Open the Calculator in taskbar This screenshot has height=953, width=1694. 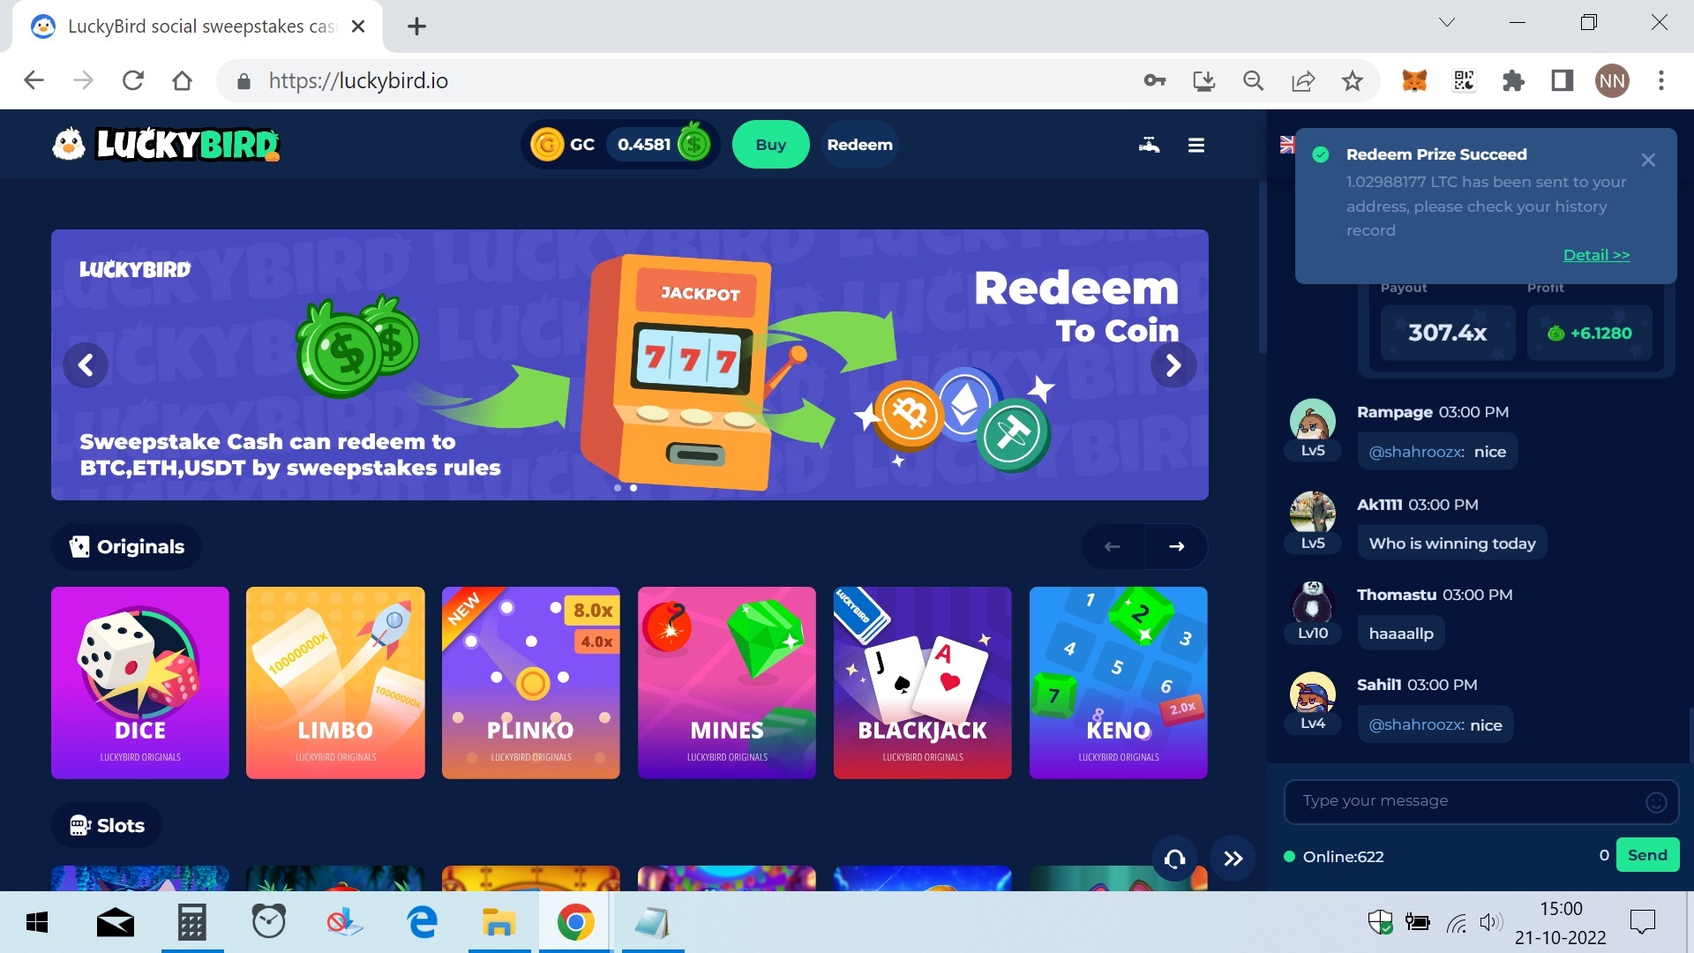[191, 923]
